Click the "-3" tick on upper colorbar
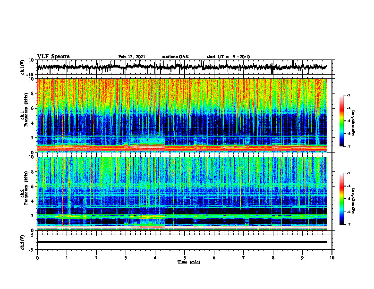This screenshot has height=289, width=374. coord(348,95)
